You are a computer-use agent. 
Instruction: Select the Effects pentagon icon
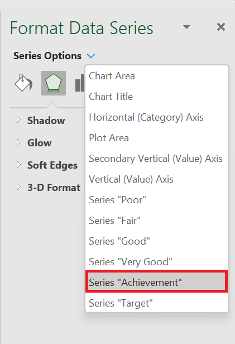coord(54,83)
